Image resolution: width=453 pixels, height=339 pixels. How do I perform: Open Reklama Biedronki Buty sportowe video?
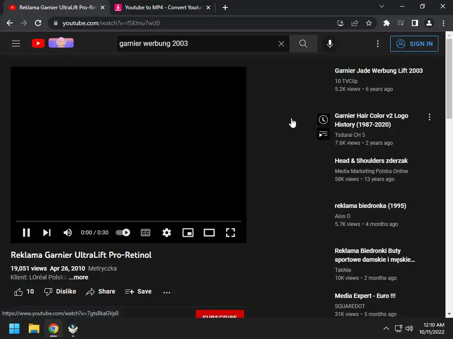(x=374, y=255)
